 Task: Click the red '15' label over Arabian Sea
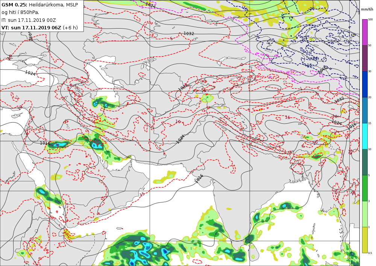point(142,194)
